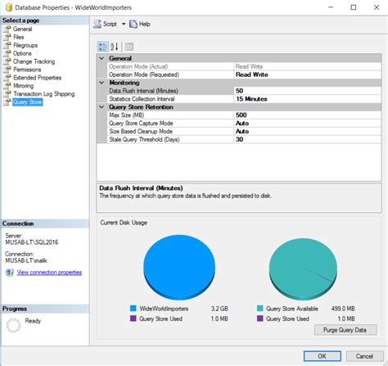The image size is (388, 366).
Task: Select the Query Store page
Action: [27, 102]
